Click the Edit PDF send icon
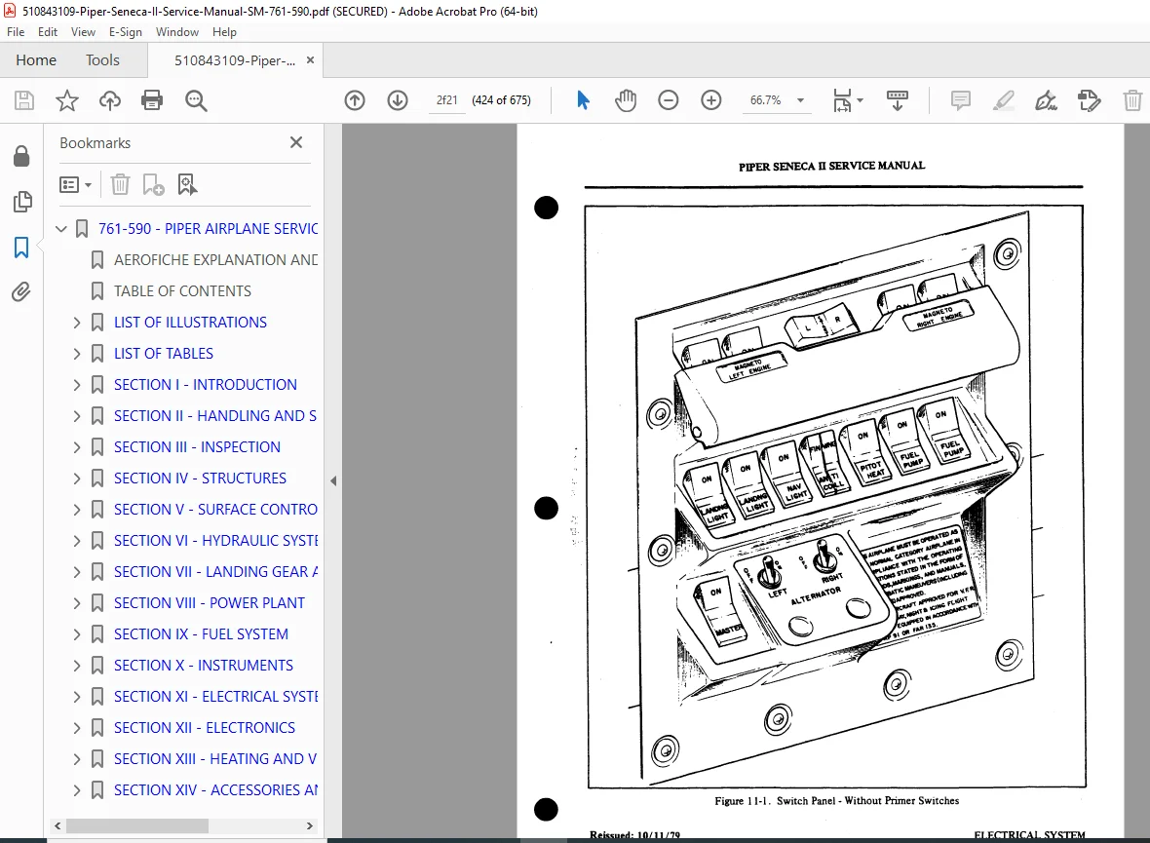 tap(1090, 100)
